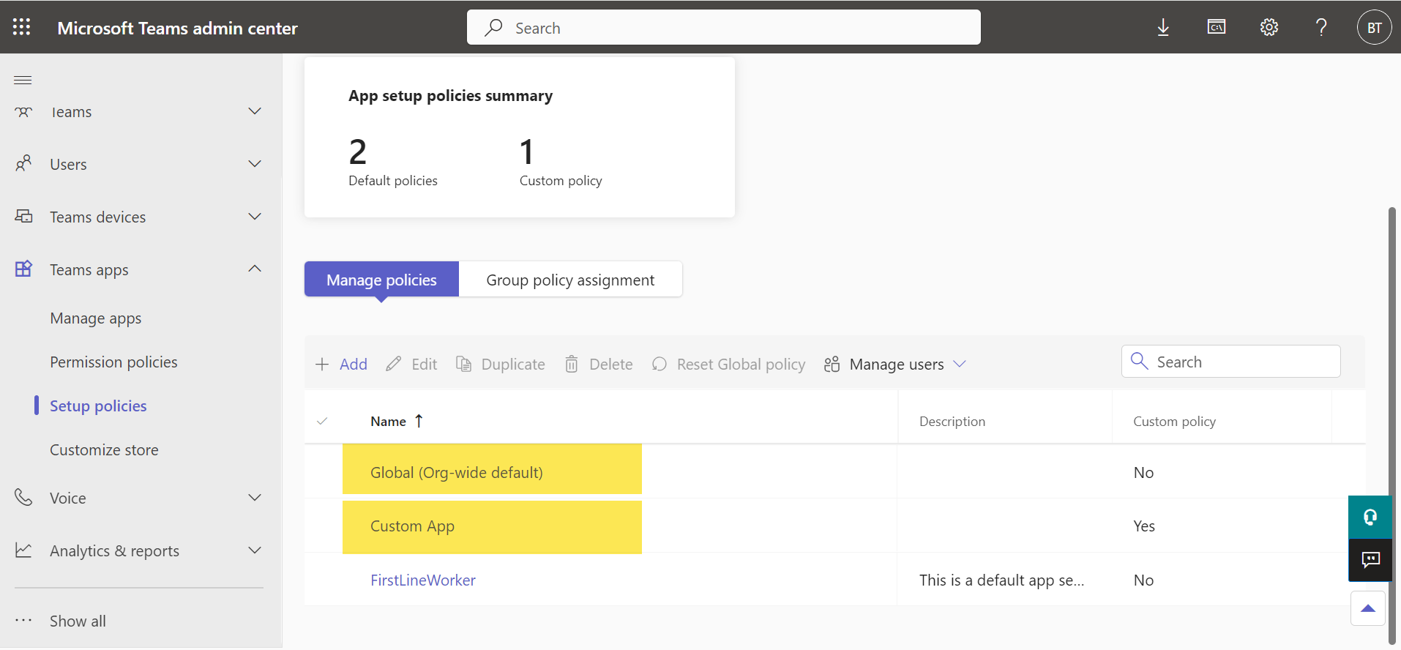Open the BT account avatar
The width and height of the screenshot is (1401, 650).
tap(1375, 27)
